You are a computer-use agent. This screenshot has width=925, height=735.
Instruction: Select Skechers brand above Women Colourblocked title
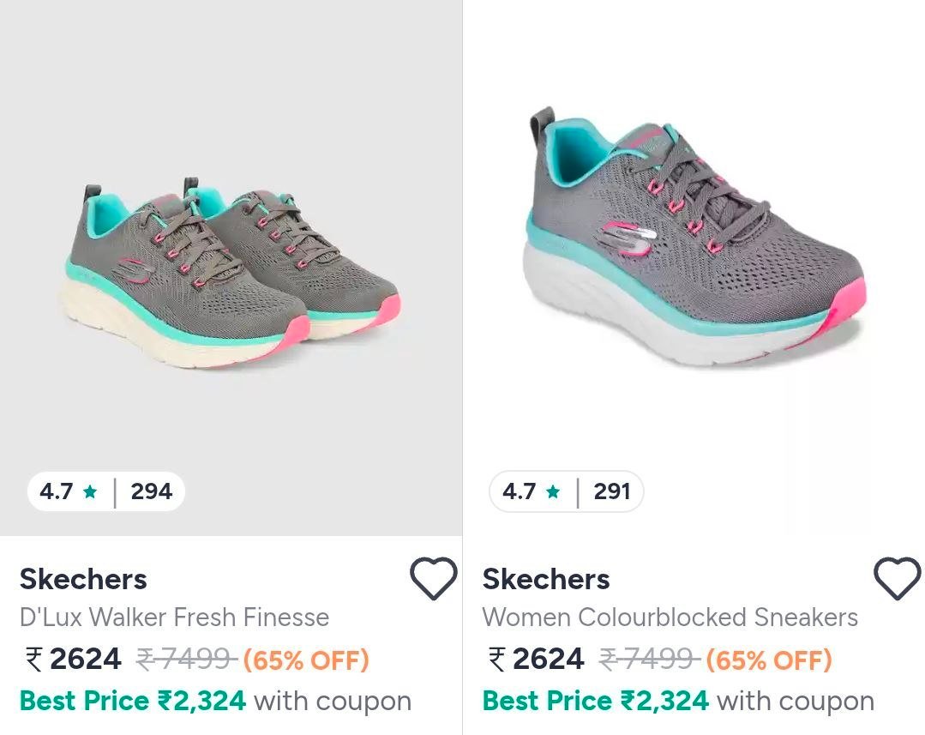pyautogui.click(x=546, y=580)
